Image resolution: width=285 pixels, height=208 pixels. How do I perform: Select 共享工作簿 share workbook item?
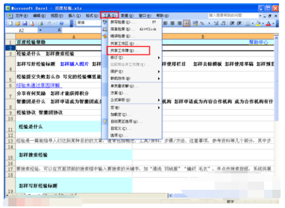132,51
